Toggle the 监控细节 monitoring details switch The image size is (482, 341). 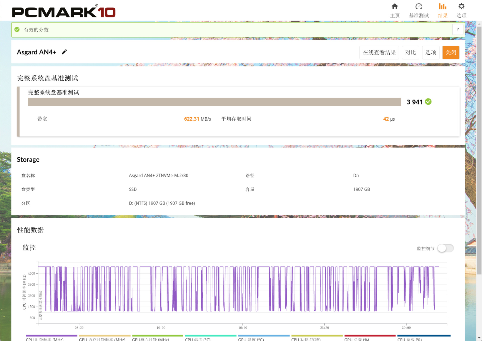[x=445, y=248]
